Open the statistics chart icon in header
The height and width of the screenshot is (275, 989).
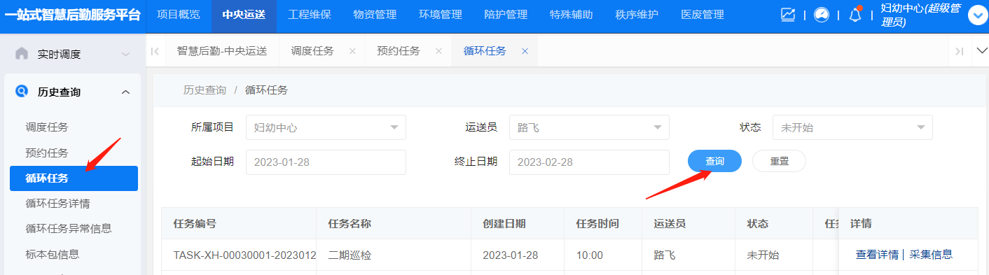(788, 15)
